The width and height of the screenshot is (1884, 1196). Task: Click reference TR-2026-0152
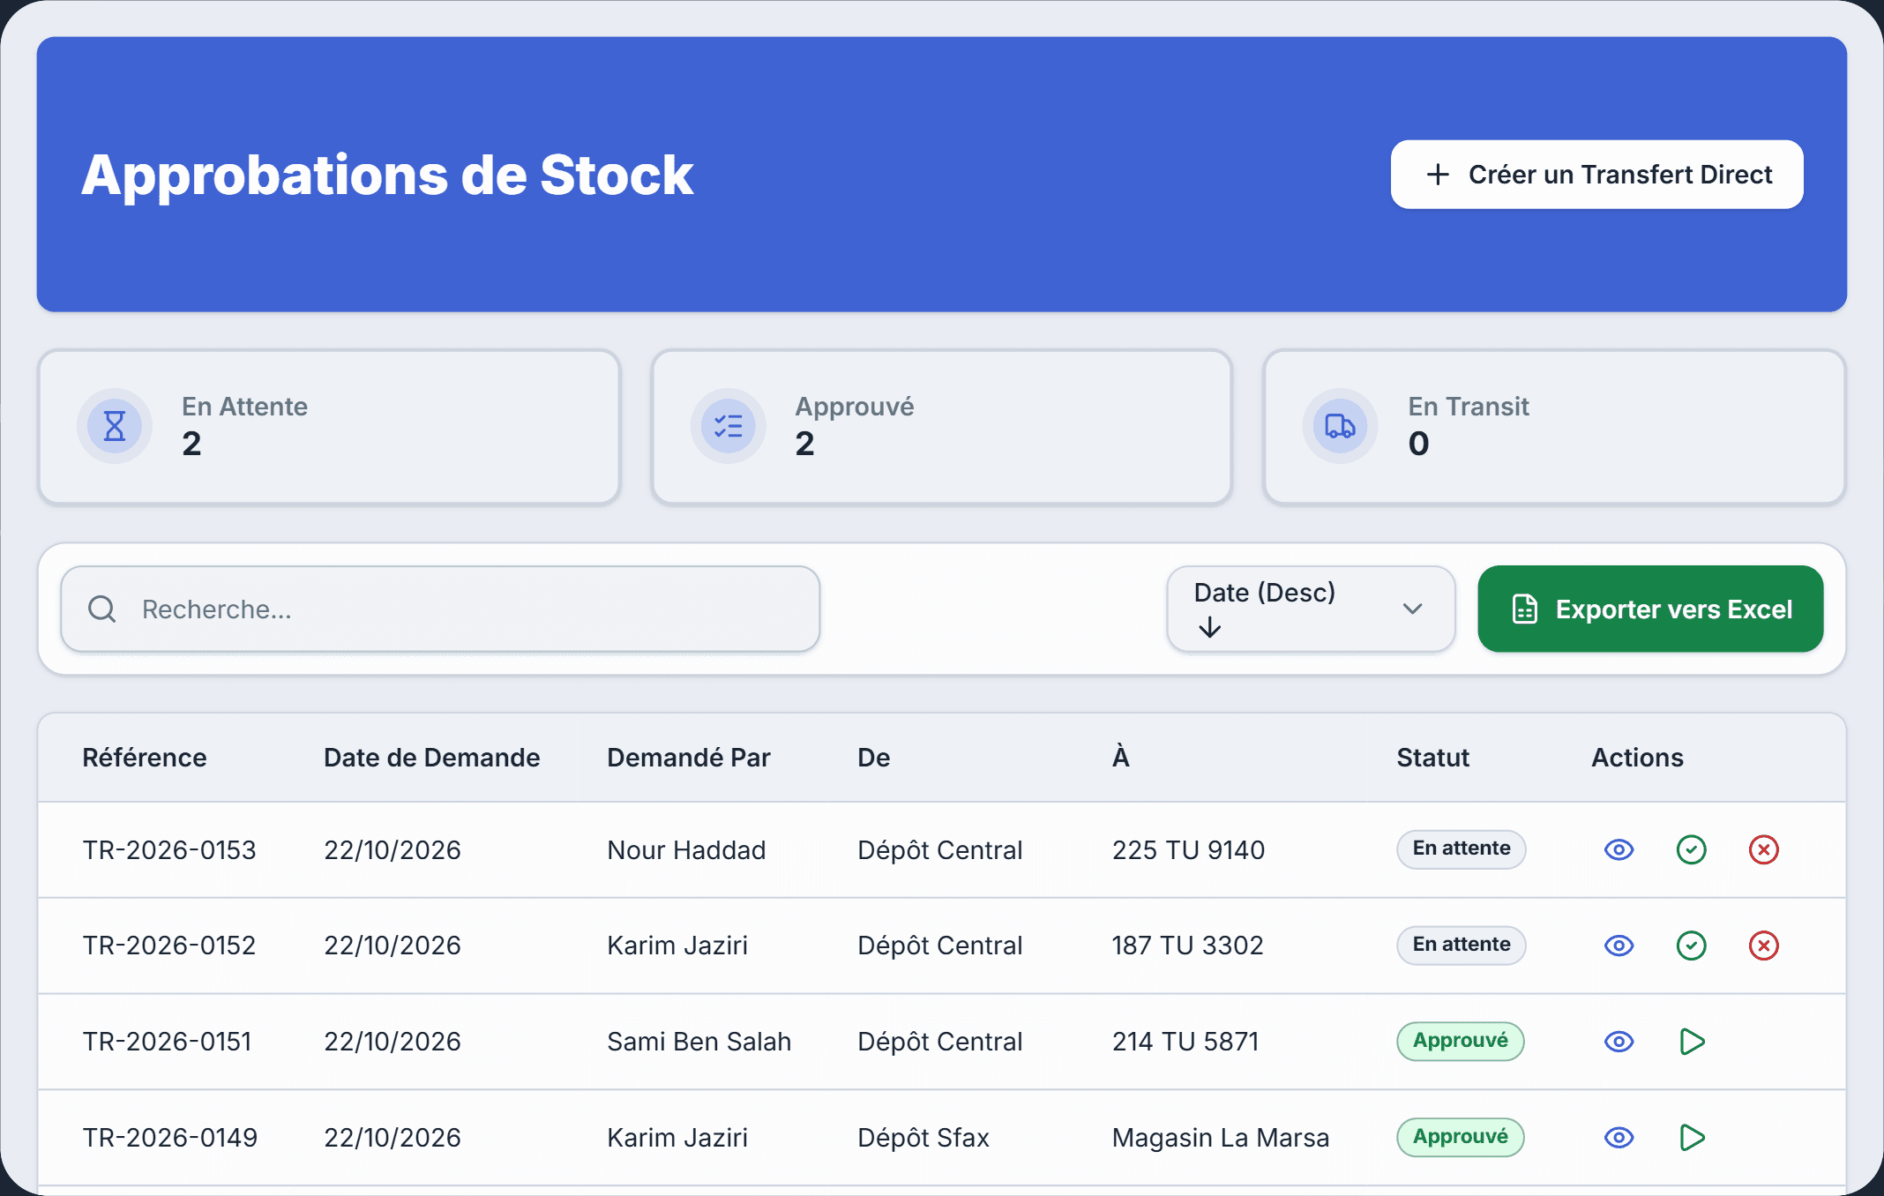click(169, 946)
